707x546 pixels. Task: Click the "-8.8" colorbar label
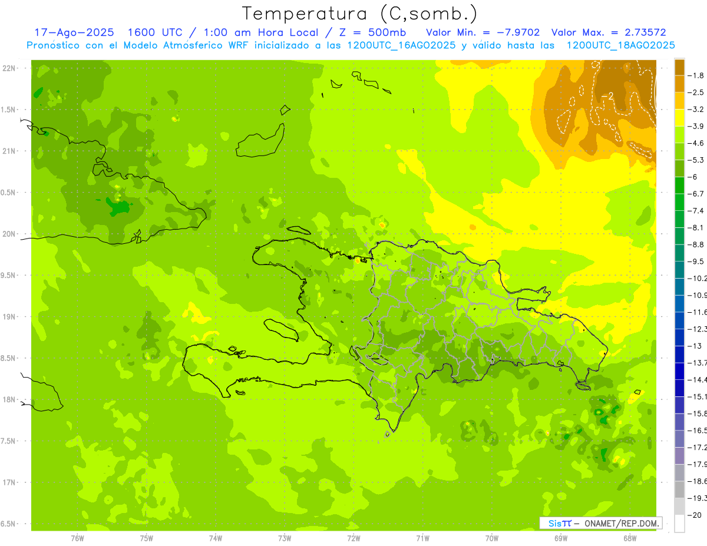click(697, 244)
